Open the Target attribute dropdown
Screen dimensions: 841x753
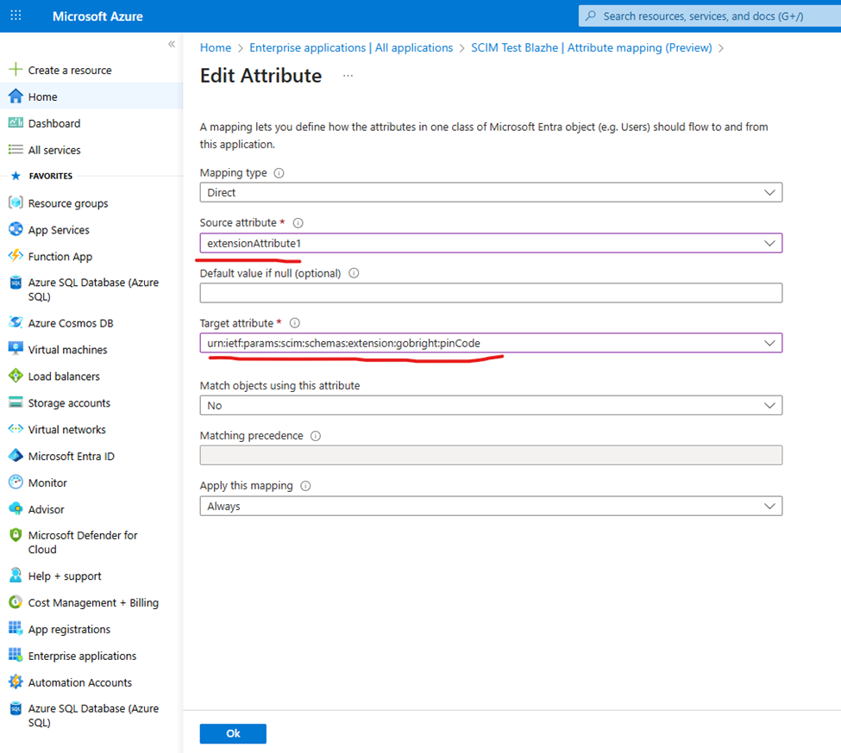[490, 343]
